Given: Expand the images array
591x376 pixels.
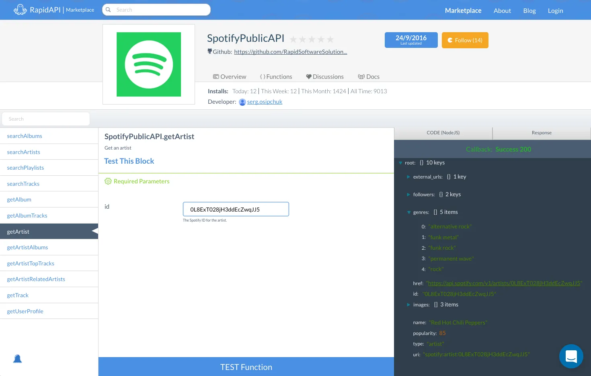Looking at the screenshot, I should 408,305.
